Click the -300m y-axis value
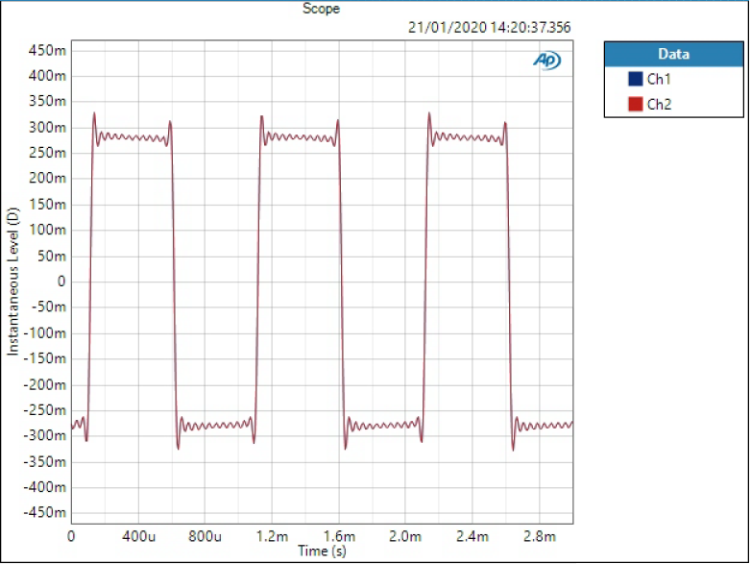 [45, 435]
